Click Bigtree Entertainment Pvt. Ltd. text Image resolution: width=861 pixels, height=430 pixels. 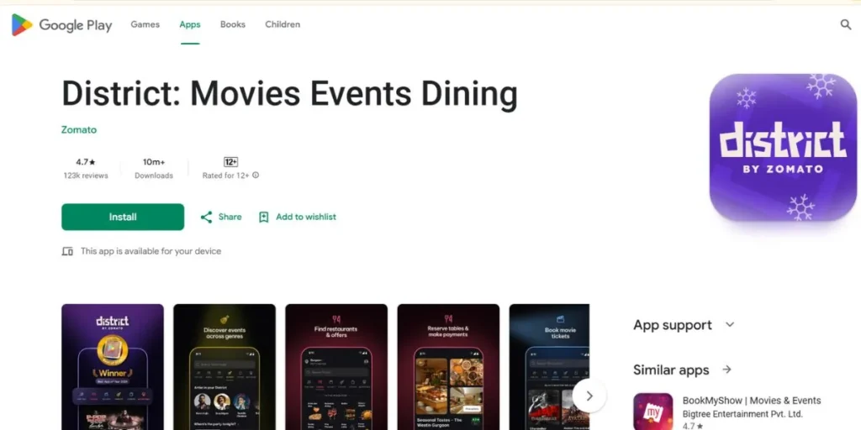click(x=742, y=414)
